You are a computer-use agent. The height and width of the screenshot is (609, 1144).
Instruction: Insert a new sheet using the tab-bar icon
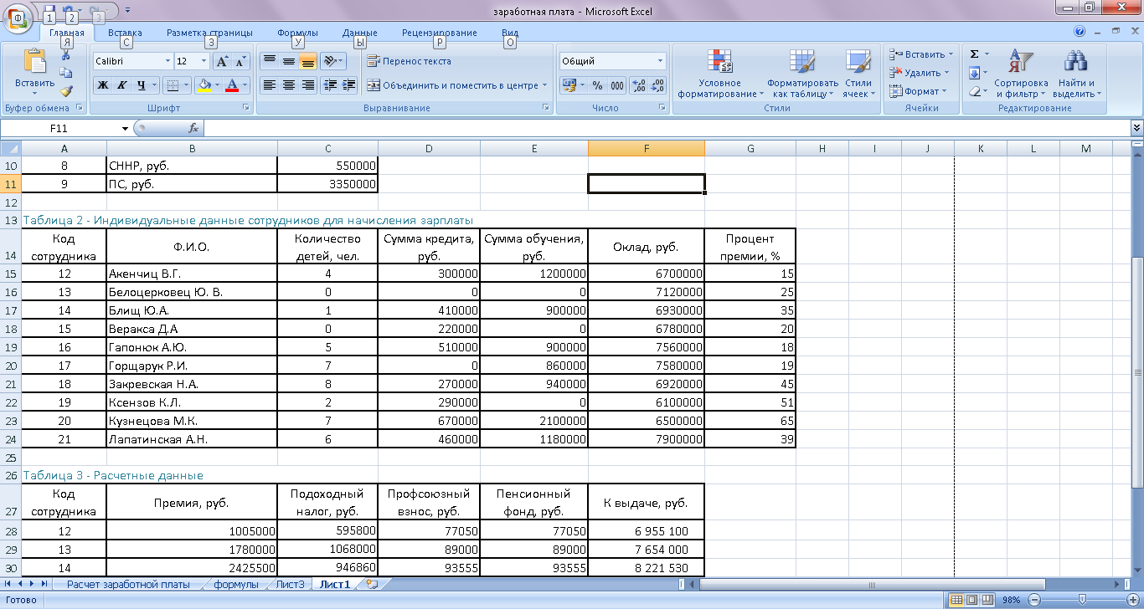(x=371, y=584)
